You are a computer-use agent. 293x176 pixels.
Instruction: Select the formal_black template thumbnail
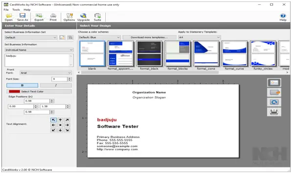pos(149,54)
